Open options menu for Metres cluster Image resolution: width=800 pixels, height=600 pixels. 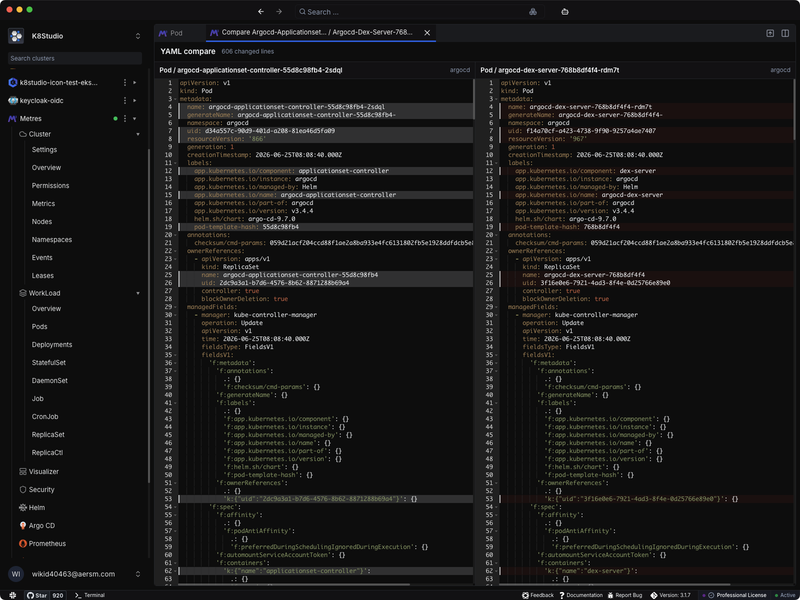(125, 118)
